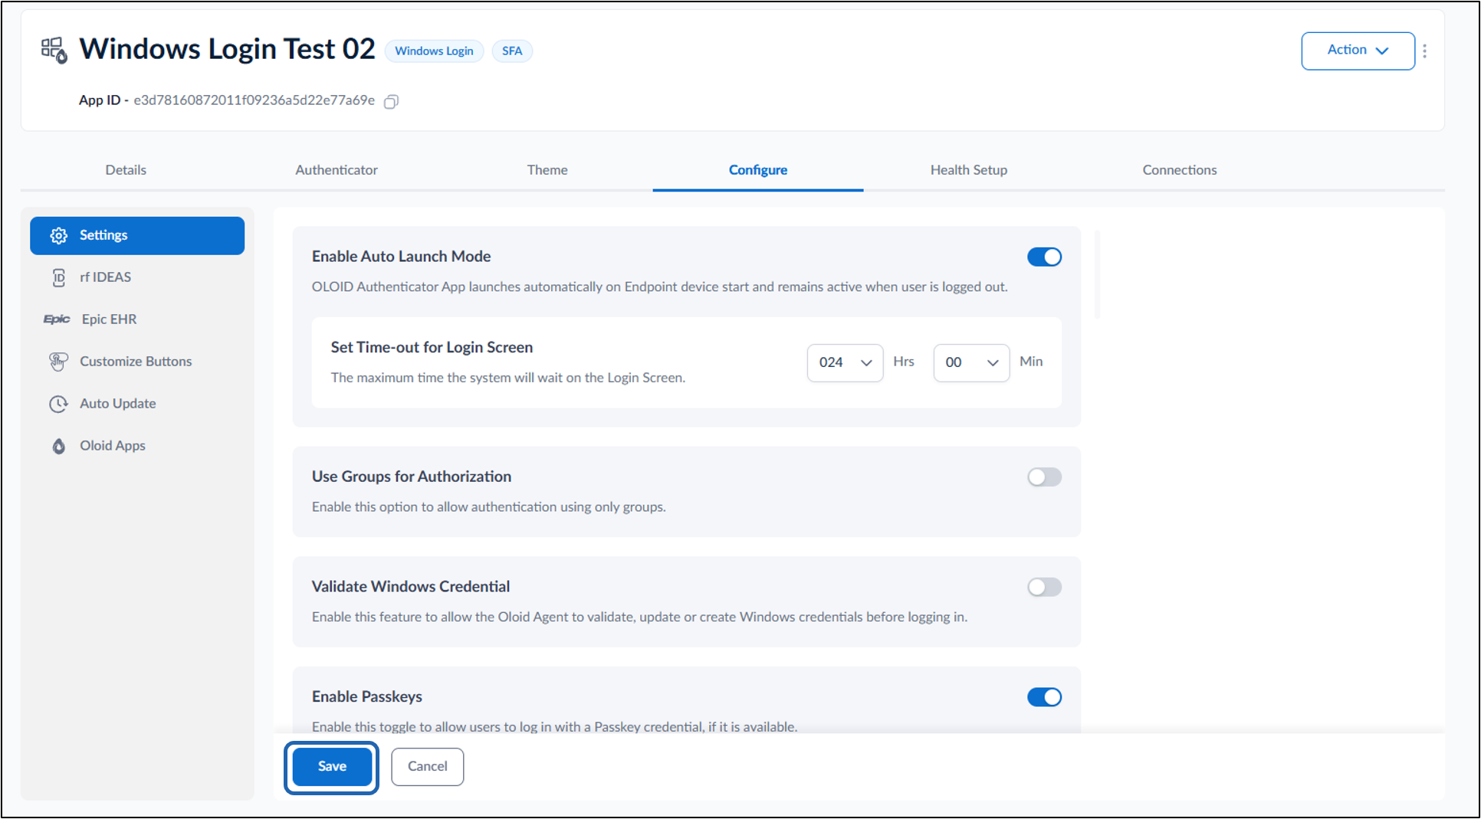Click the rf IDEAS badge icon
This screenshot has width=1481, height=819.
pos(59,277)
